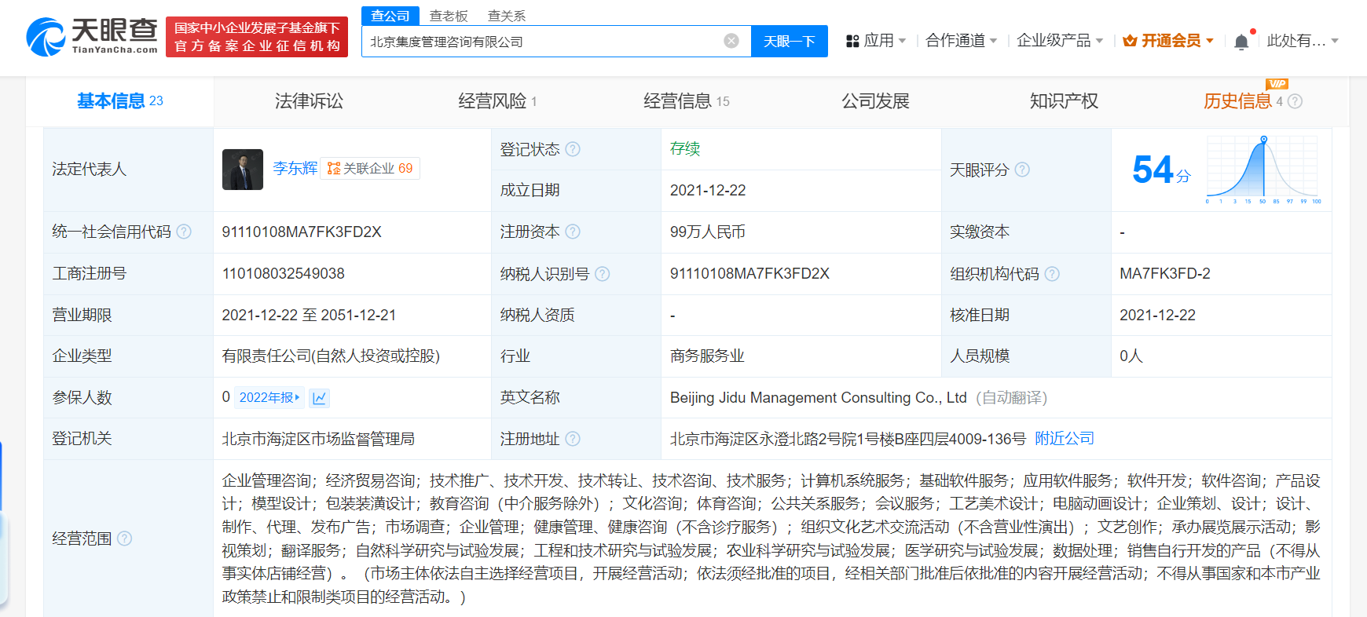Switch to the 法律诉讼 tab

309,101
